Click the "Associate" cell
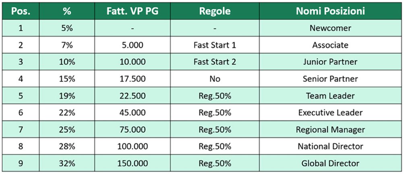Screen dimensions: 404x174 [330, 45]
